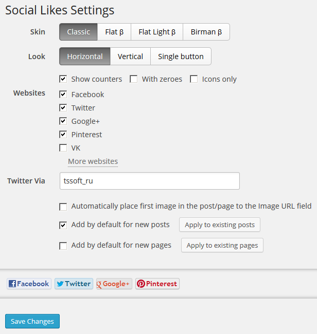
Task: Enable the Icons only checkbox
Action: pyautogui.click(x=194, y=79)
